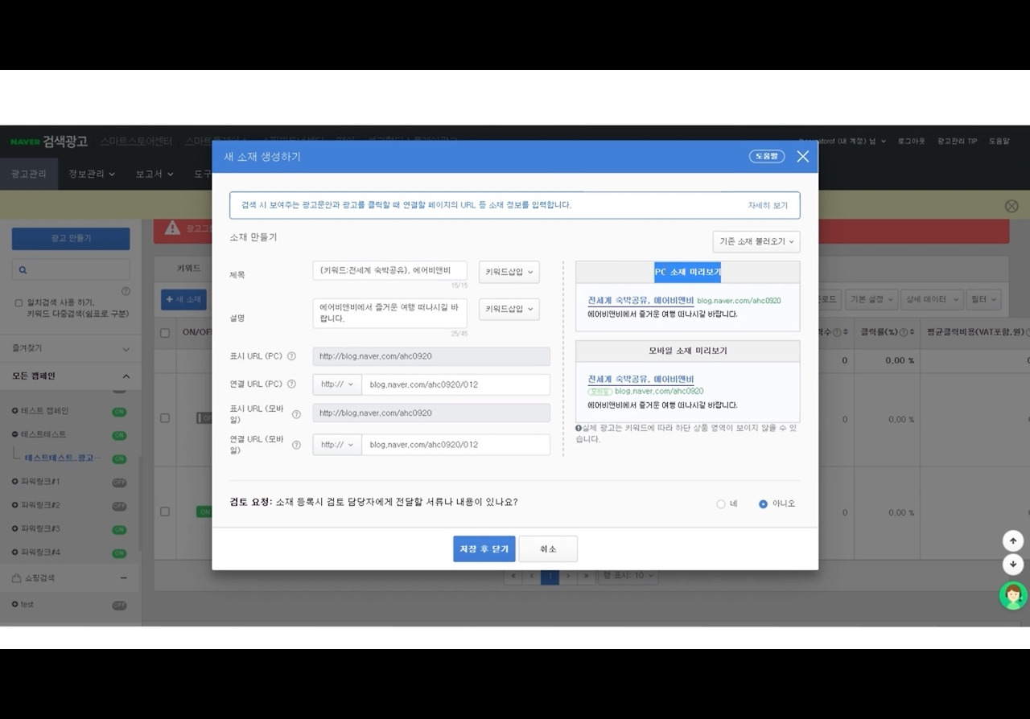Click the help icon beside 표시 URL (PC)
This screenshot has width=1030, height=719.
click(x=291, y=356)
